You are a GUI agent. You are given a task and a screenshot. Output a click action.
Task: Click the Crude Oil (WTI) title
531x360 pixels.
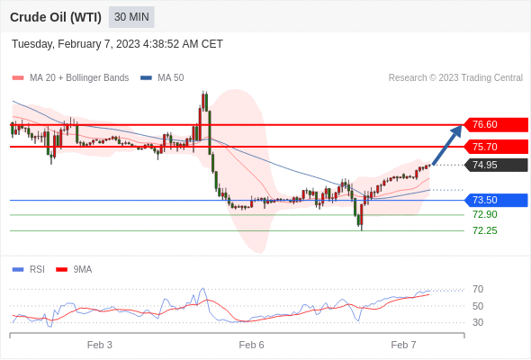coord(56,17)
